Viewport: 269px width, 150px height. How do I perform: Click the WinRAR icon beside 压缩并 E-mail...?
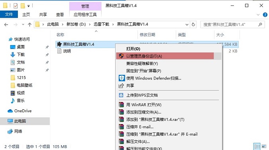(121, 127)
